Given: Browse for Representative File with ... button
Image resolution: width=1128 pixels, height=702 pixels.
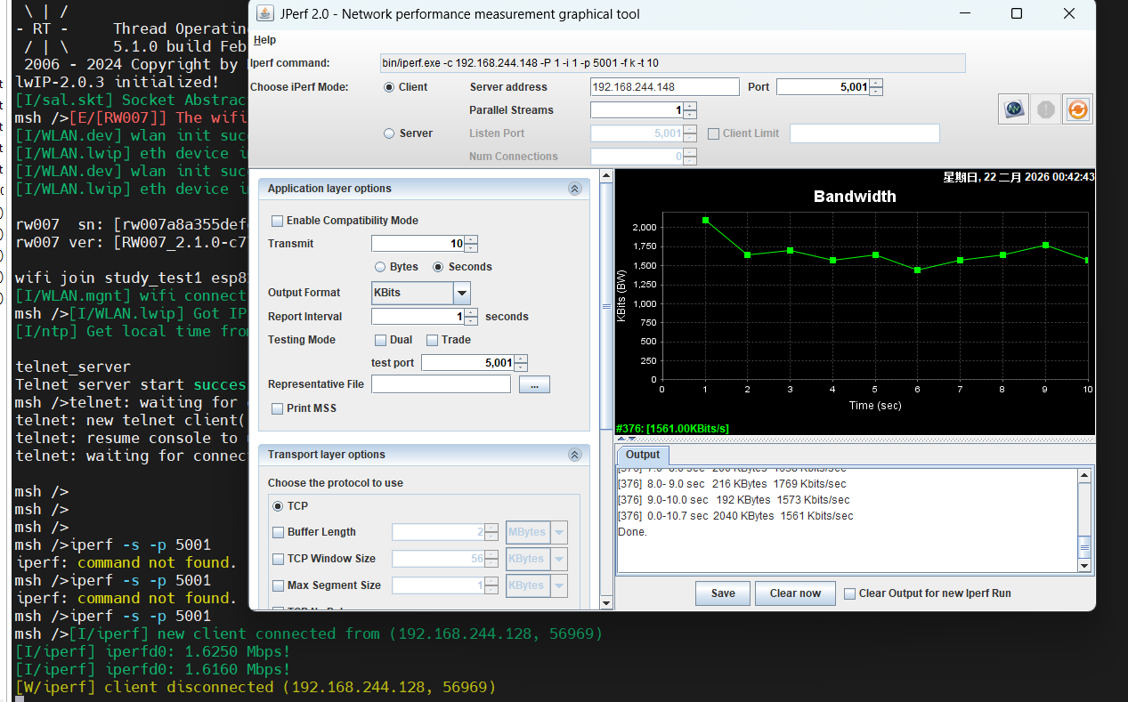Looking at the screenshot, I should click(534, 384).
